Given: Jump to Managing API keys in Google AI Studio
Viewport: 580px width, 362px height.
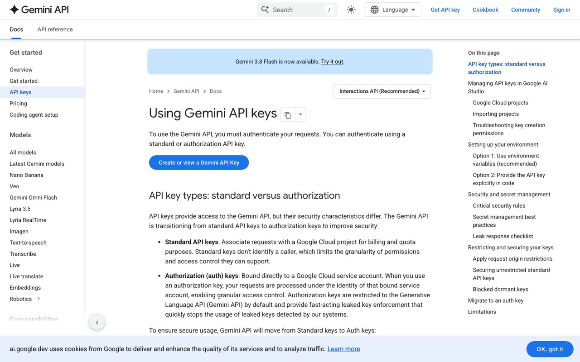Looking at the screenshot, I should (x=507, y=87).
